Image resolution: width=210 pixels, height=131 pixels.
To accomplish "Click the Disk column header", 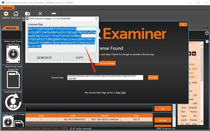I will 41,115.
